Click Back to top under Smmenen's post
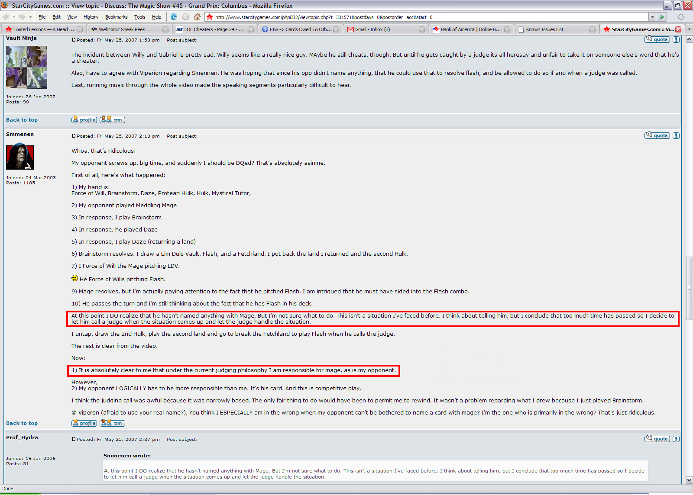 coord(22,423)
